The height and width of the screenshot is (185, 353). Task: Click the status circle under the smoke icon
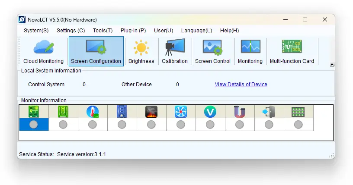click(x=151, y=124)
